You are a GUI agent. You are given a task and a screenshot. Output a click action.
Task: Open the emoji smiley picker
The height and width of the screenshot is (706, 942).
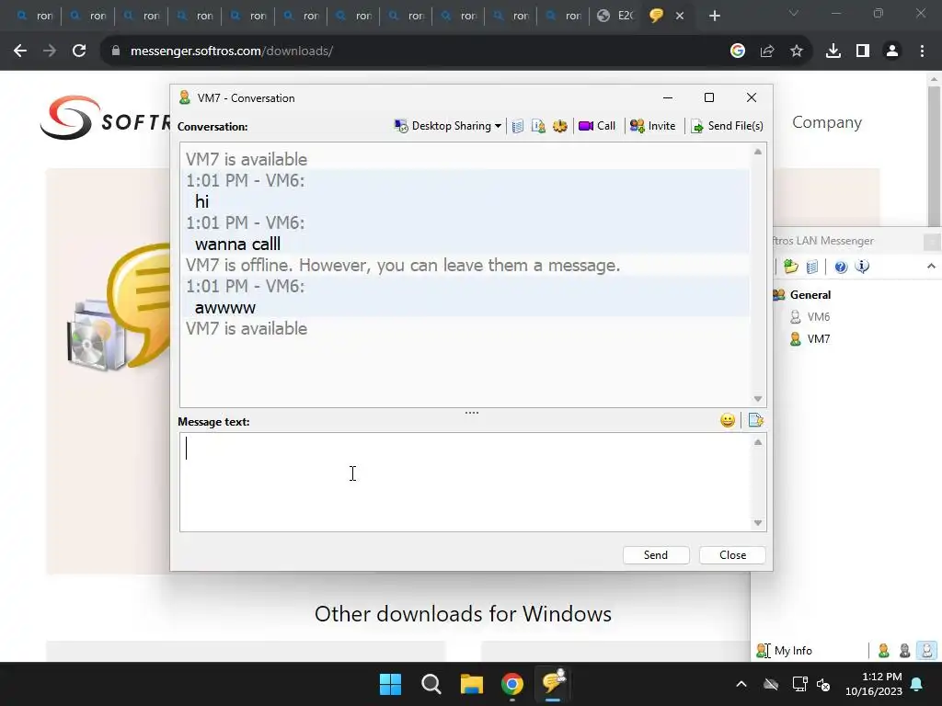click(x=728, y=420)
